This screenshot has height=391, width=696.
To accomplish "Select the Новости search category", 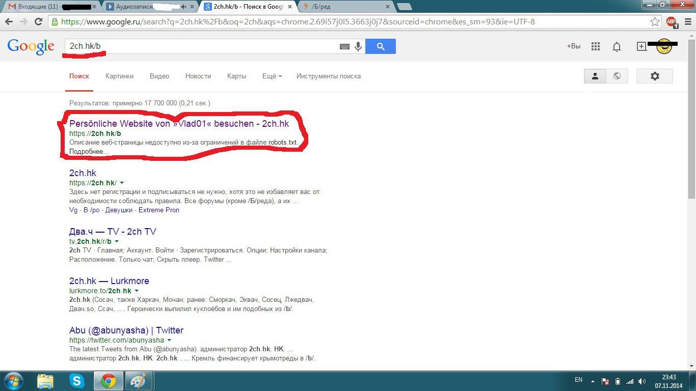I will click(198, 76).
